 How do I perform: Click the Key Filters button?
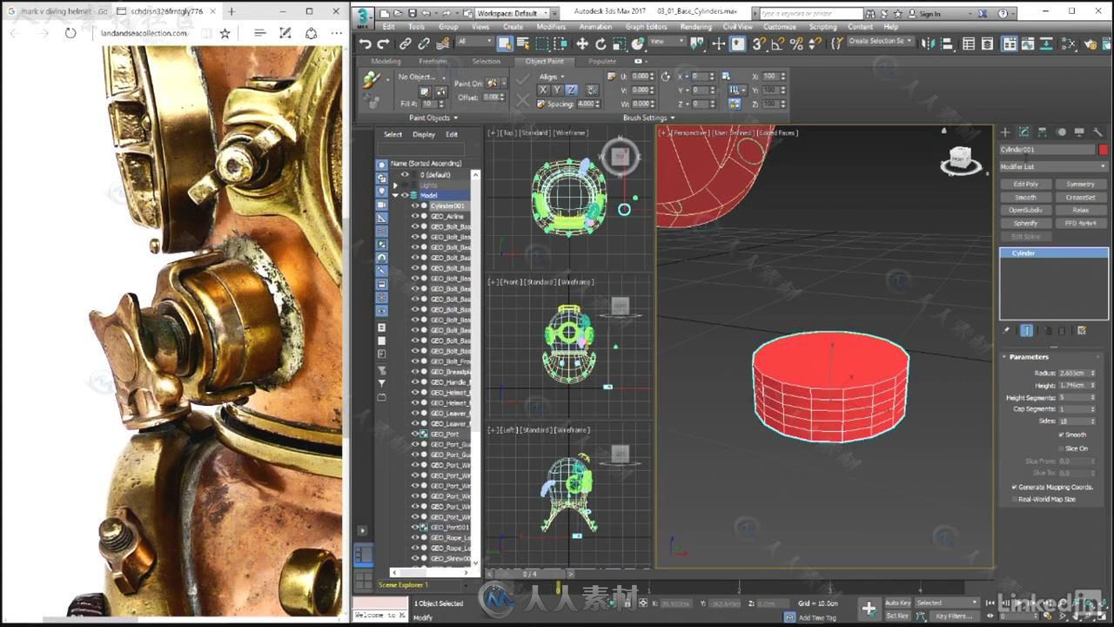pyautogui.click(x=954, y=616)
